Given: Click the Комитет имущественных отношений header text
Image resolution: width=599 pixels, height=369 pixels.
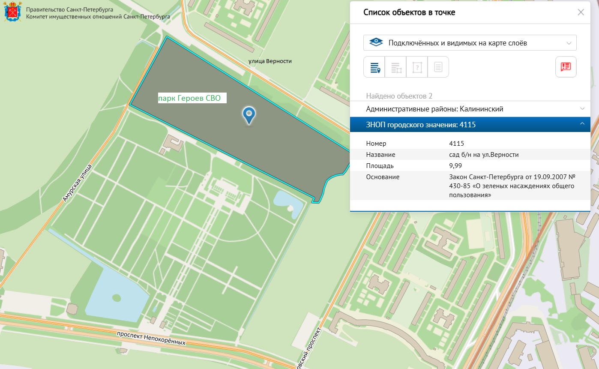Looking at the screenshot, I should pyautogui.click(x=98, y=17).
